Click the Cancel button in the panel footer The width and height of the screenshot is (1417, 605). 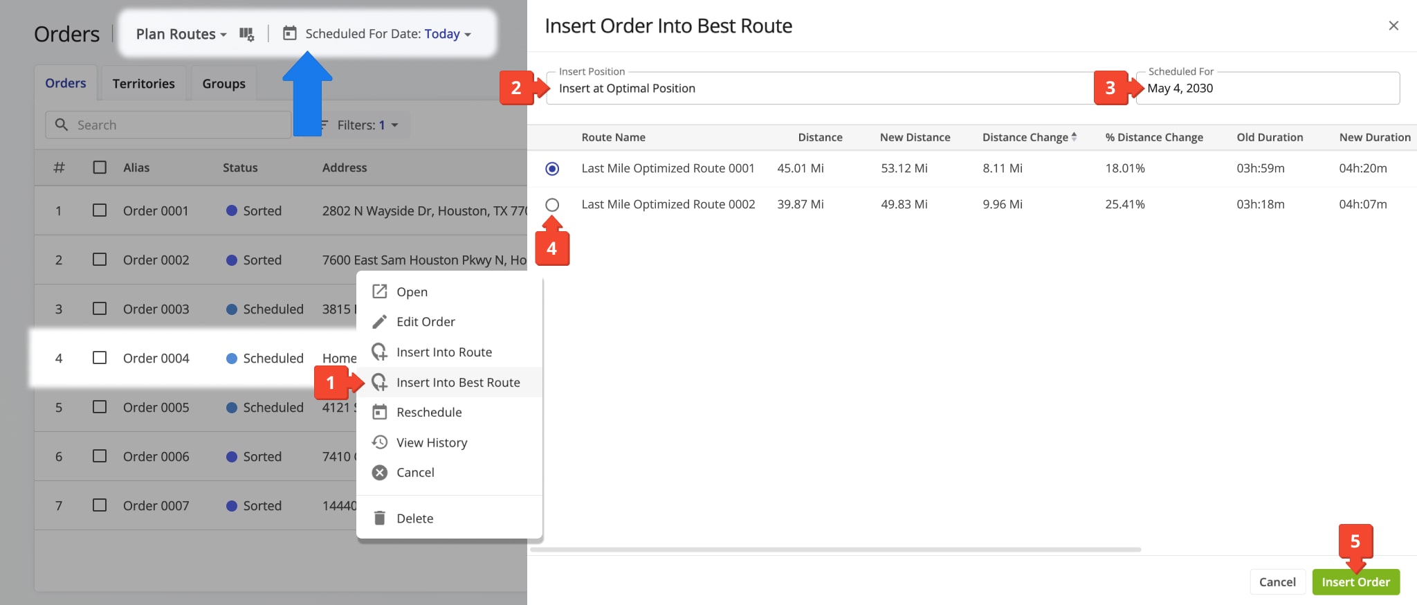[x=1277, y=581]
